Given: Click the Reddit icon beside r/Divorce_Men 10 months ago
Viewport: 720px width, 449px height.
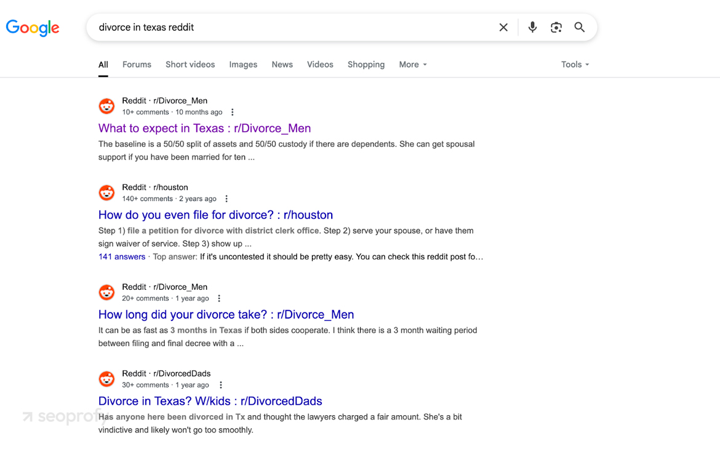Looking at the screenshot, I should click(106, 106).
